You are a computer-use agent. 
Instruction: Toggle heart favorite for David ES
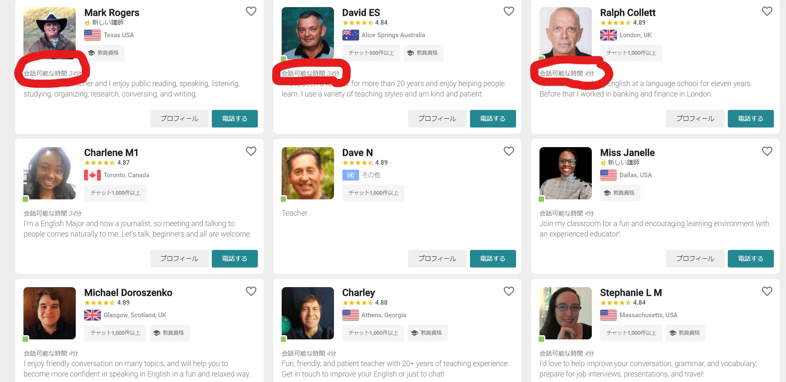(509, 11)
